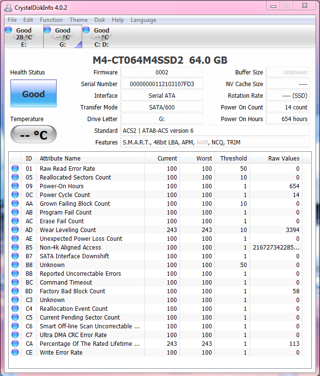Open the File menu
The width and height of the screenshot is (320, 376).
(12, 20)
